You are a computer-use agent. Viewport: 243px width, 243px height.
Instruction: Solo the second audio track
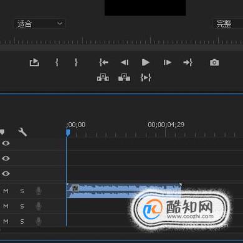22,206
